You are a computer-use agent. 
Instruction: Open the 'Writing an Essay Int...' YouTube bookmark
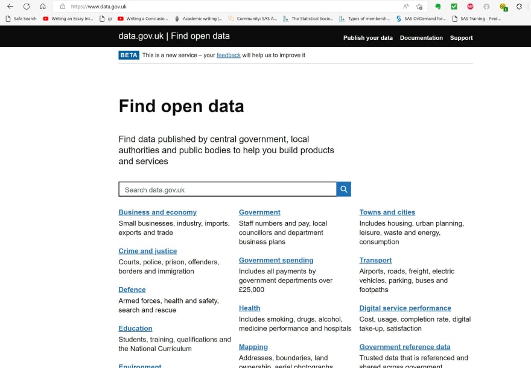point(68,19)
